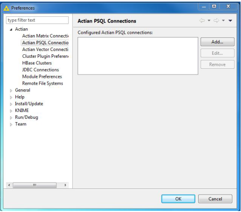Expand the Run/Debug tree node
241x212 pixels.
(x=11, y=118)
